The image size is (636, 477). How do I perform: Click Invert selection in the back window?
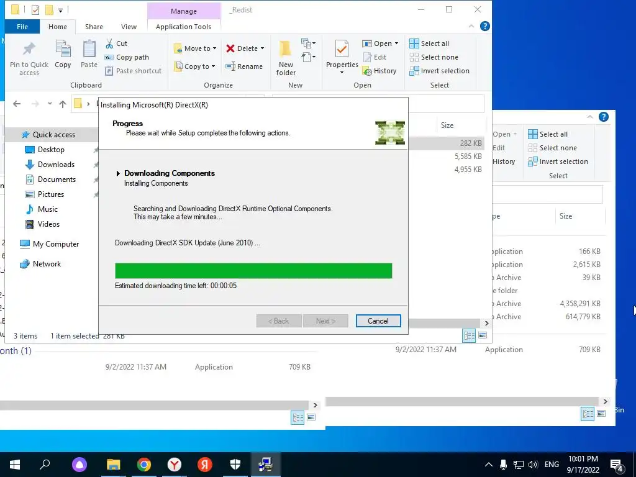(558, 161)
